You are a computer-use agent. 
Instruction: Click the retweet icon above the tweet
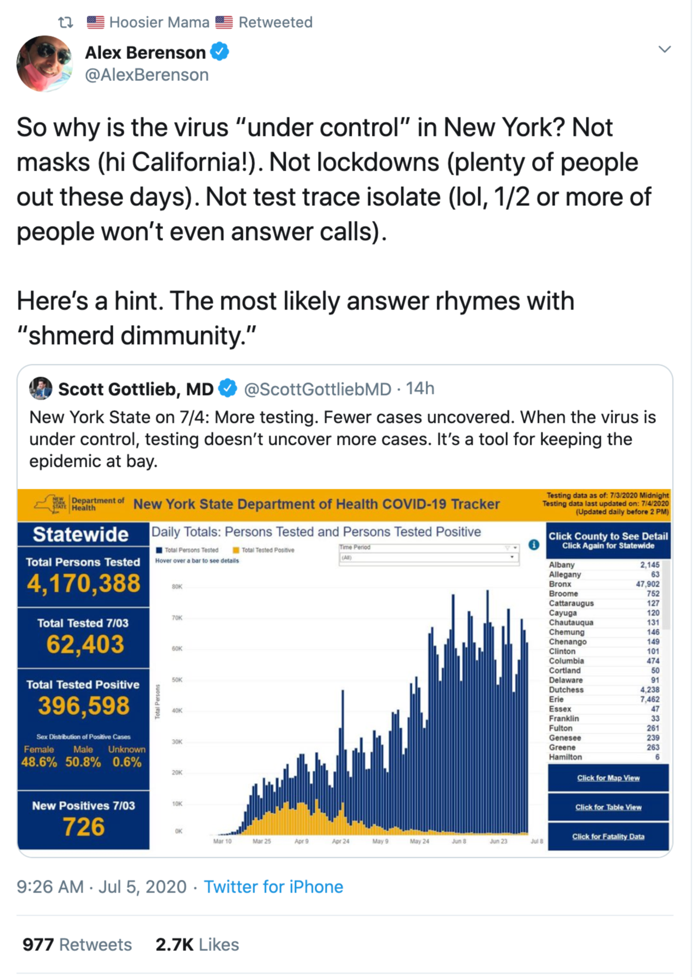pyautogui.click(x=66, y=23)
